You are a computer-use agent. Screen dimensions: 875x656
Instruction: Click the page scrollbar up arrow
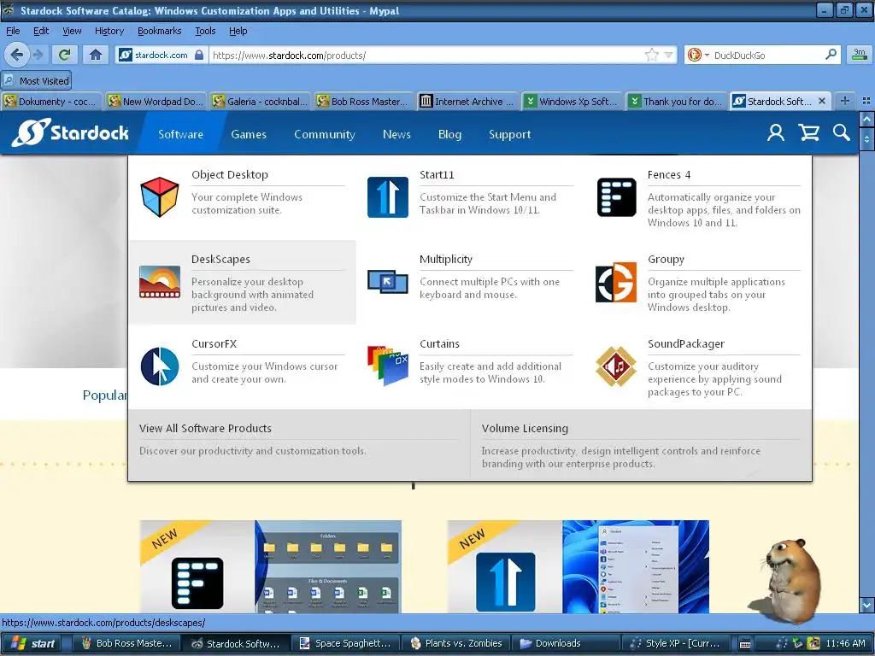(x=866, y=119)
